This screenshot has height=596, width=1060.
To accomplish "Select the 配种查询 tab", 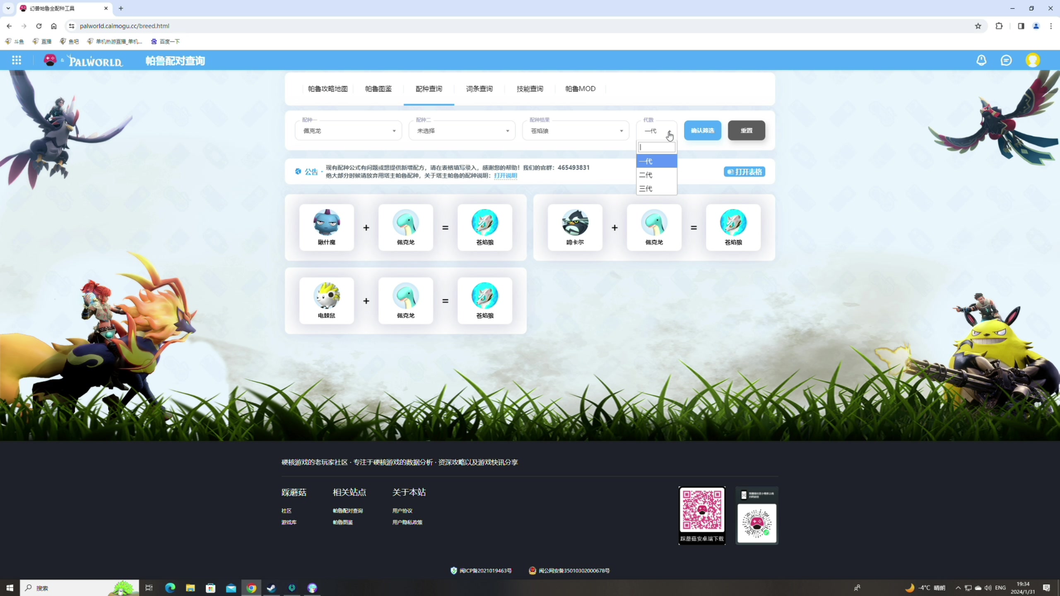I will click(429, 89).
